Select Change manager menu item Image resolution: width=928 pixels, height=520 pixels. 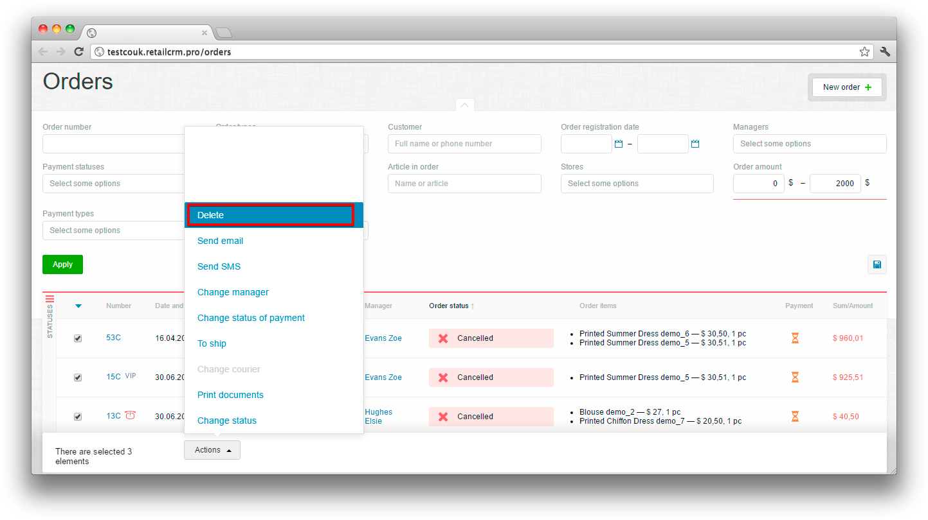tap(274, 292)
